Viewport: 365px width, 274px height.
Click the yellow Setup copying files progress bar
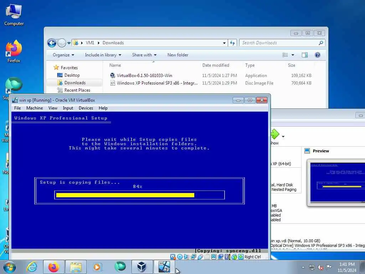(x=125, y=195)
